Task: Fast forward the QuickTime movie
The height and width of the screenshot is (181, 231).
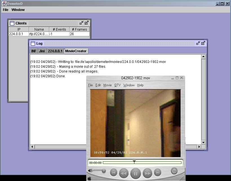Action: point(147,173)
